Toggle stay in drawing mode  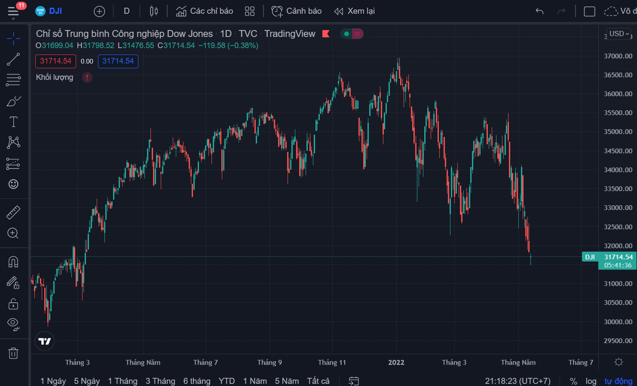[x=13, y=283]
